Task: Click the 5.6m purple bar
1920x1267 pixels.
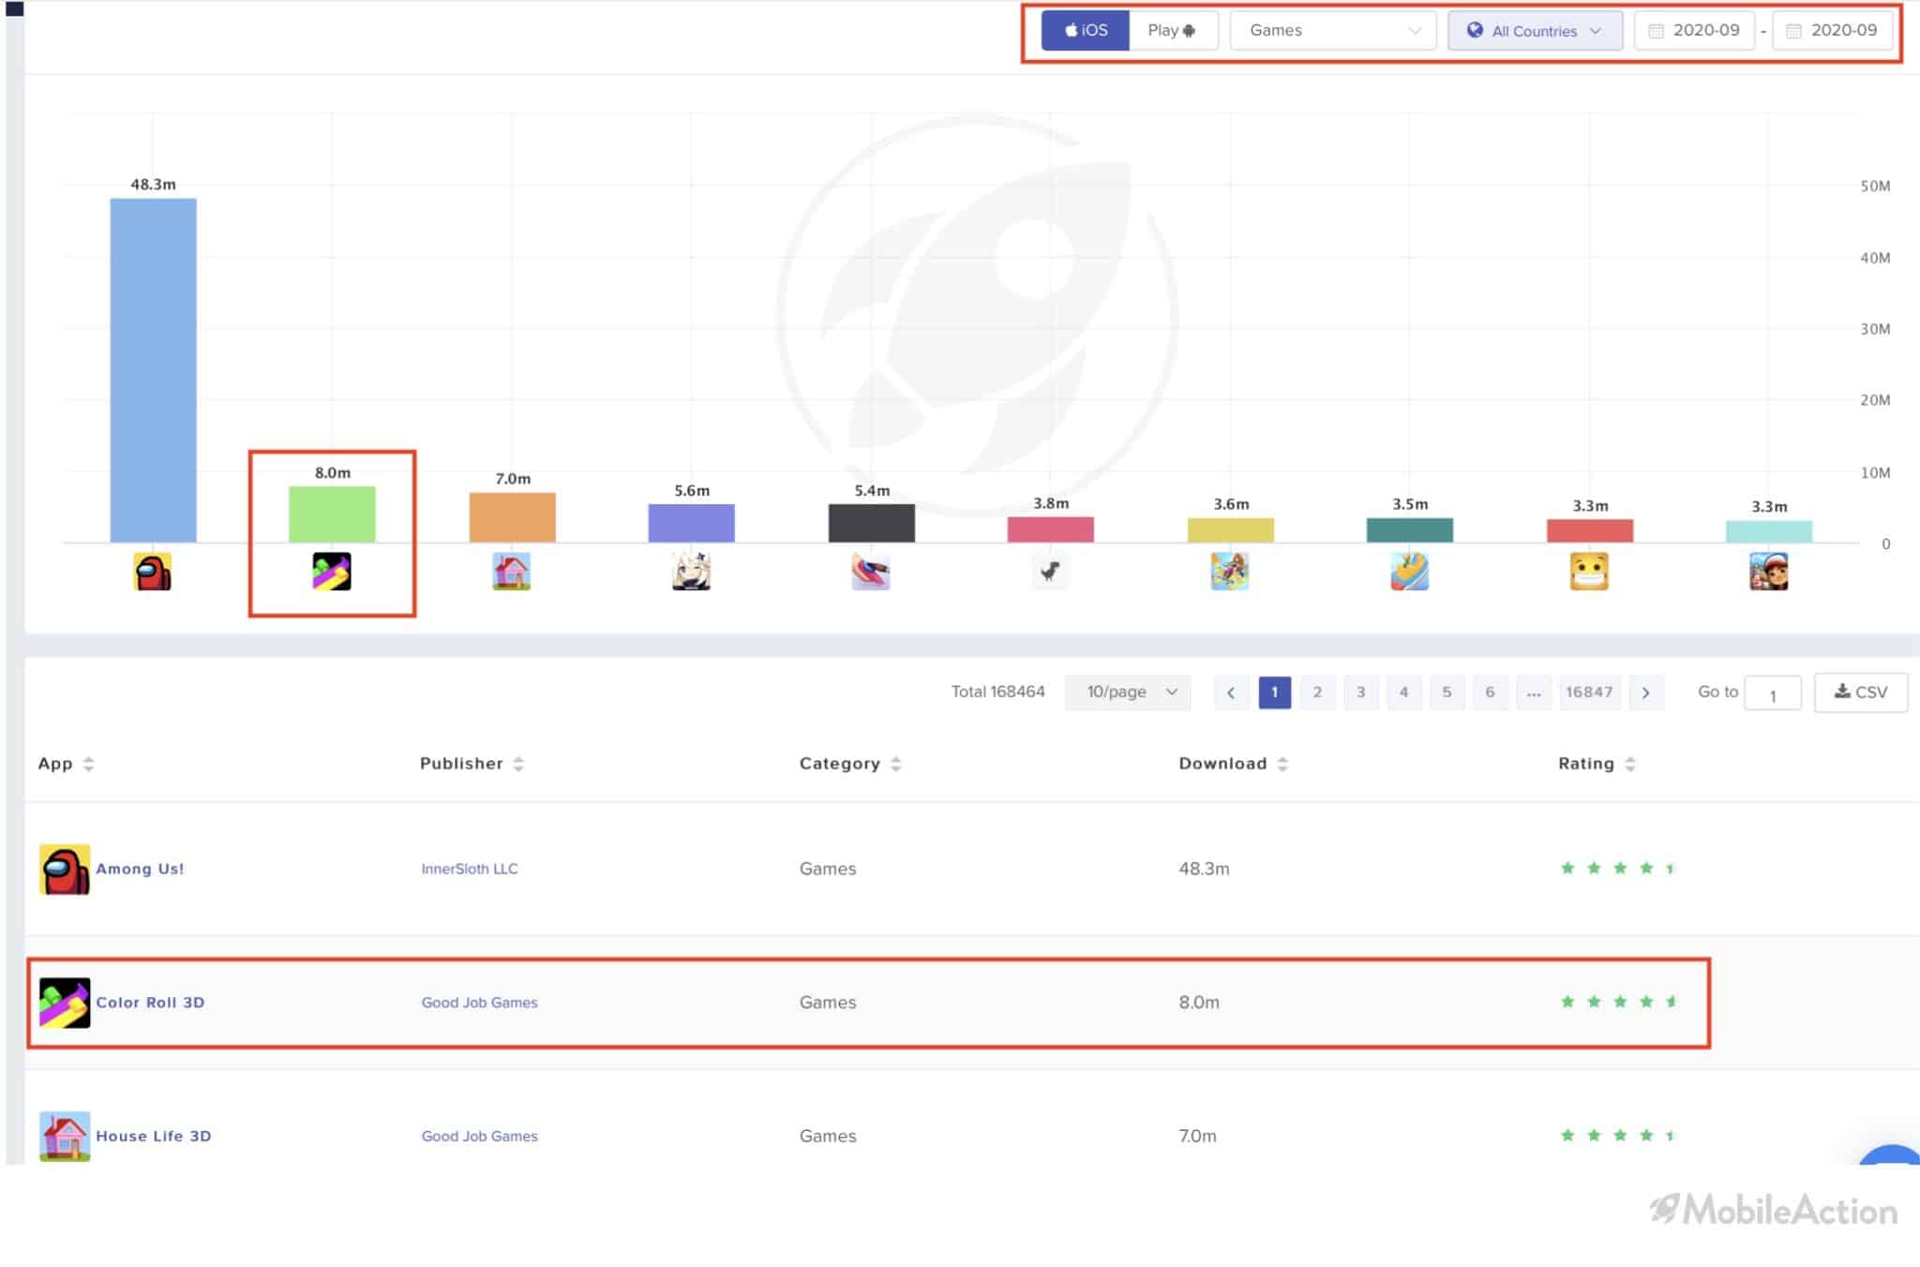Action: point(692,523)
